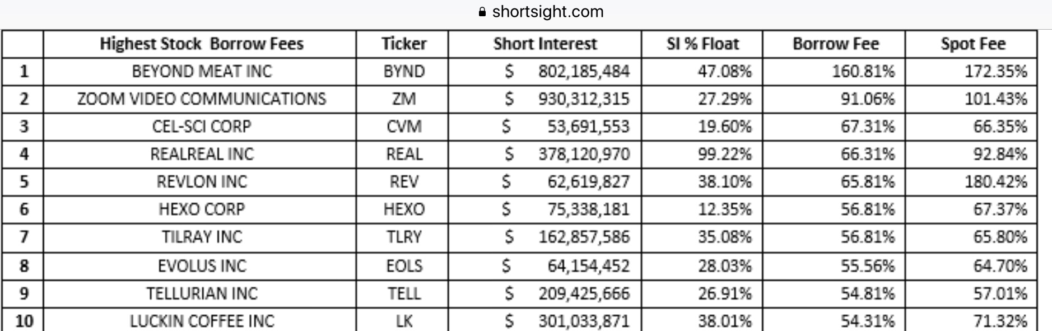The width and height of the screenshot is (1052, 331).
Task: Click the lock icon in address bar
Action: [x=482, y=12]
